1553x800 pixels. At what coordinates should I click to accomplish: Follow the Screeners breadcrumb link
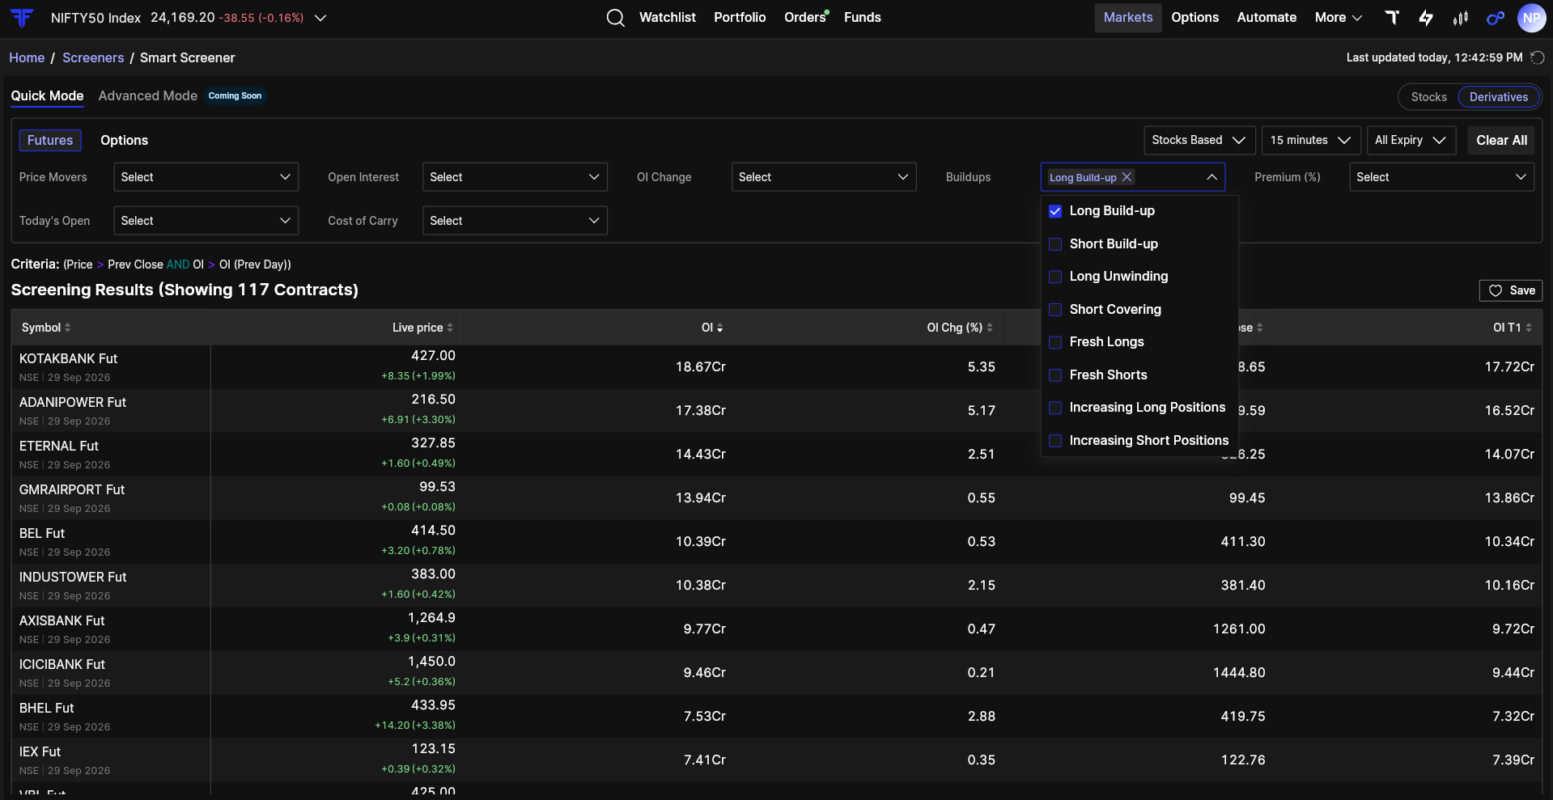pyautogui.click(x=93, y=57)
